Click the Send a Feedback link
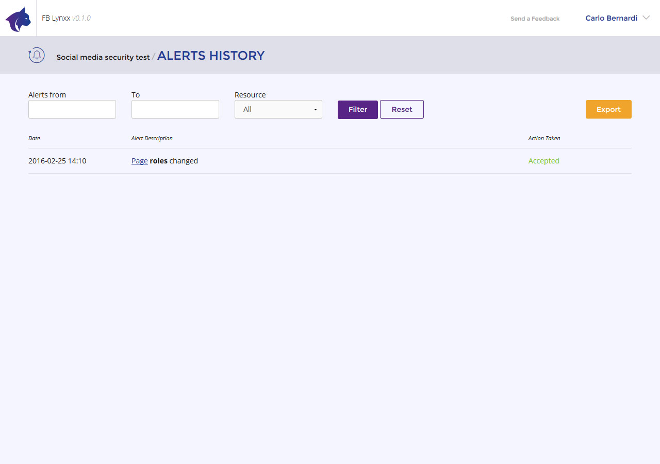The image size is (660, 464). coord(535,19)
